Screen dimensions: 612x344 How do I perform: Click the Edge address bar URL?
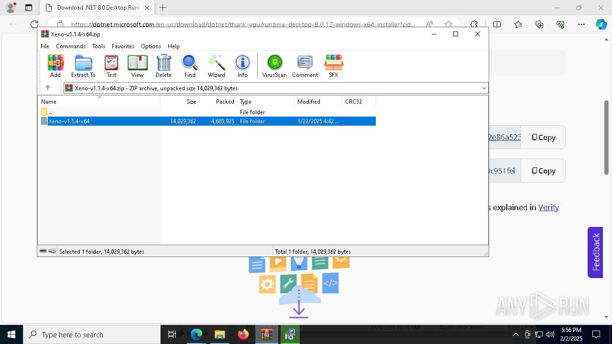pyautogui.click(x=243, y=24)
